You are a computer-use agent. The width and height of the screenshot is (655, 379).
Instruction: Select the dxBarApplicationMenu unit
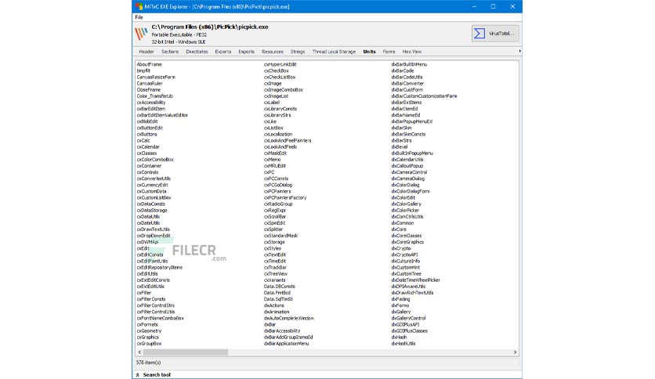click(287, 344)
